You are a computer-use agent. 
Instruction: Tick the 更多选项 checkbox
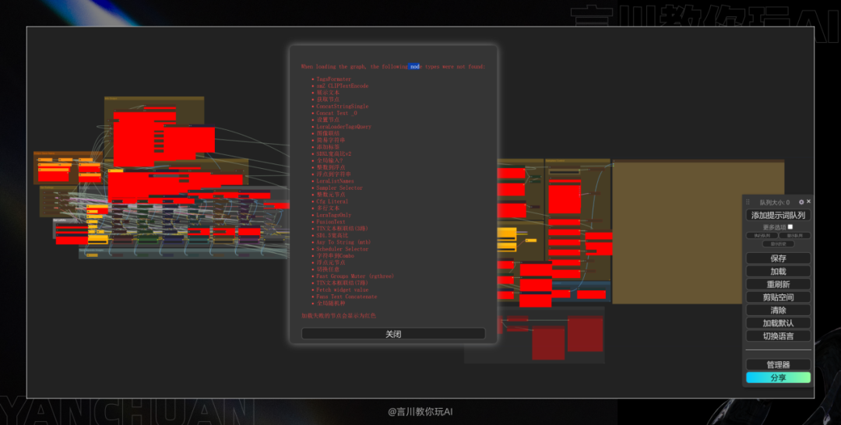tap(790, 227)
